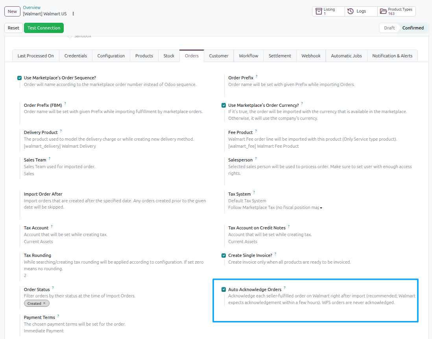Viewport: 432px width, 339px height.
Task: Click the Reset button
Action: [13, 28]
